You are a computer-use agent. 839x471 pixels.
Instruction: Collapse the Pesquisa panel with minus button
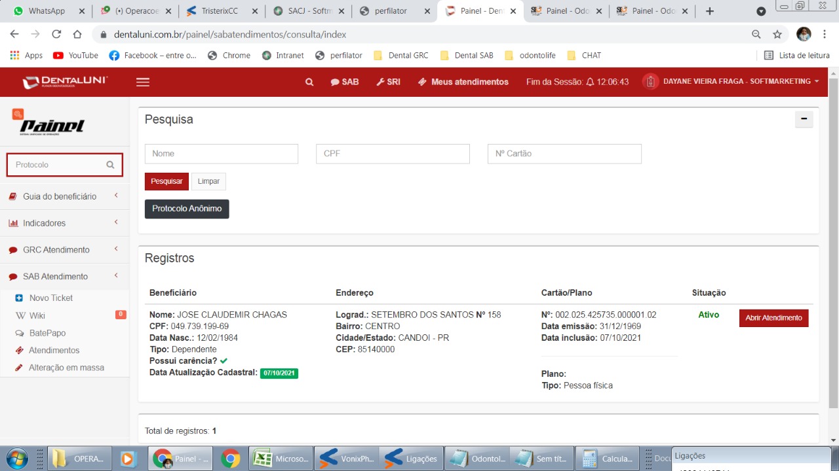(x=804, y=119)
